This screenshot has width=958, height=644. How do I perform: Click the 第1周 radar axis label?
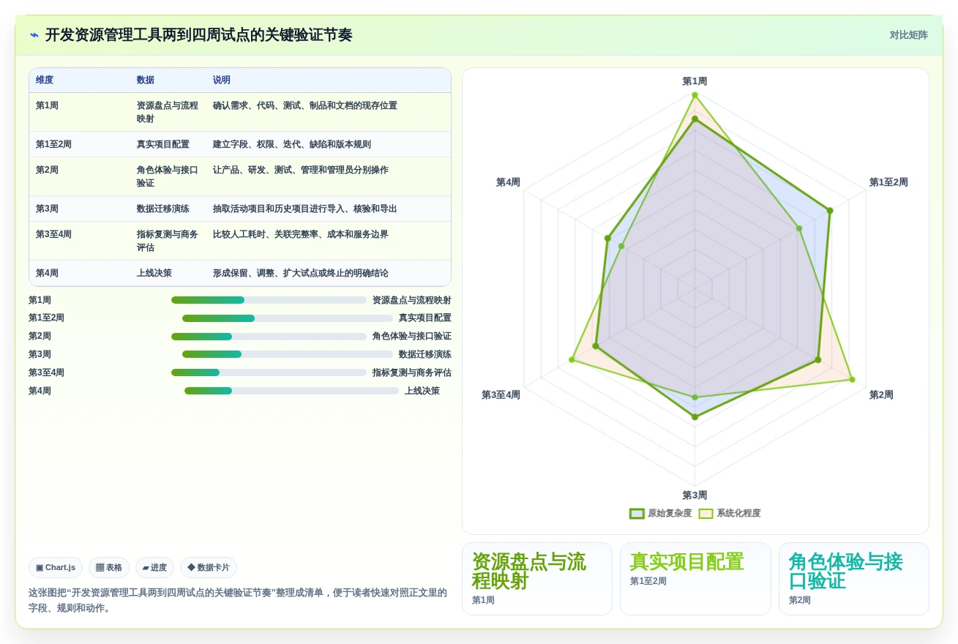pyautogui.click(x=695, y=81)
